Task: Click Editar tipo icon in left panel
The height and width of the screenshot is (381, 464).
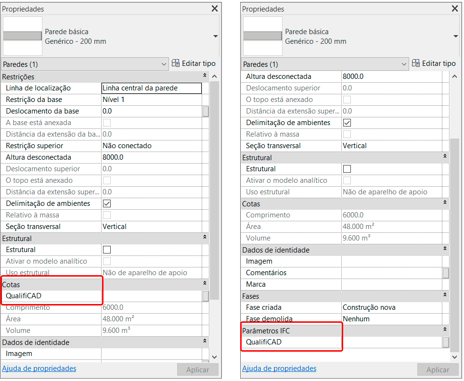Action: click(x=176, y=63)
